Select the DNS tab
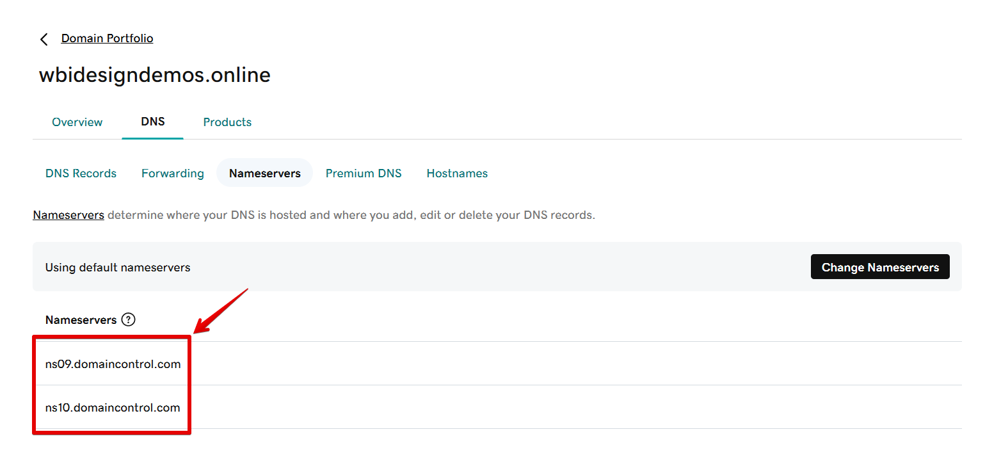The width and height of the screenshot is (985, 450). tap(153, 122)
